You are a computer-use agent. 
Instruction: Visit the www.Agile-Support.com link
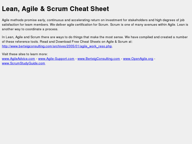pyautogui.click(x=56, y=59)
